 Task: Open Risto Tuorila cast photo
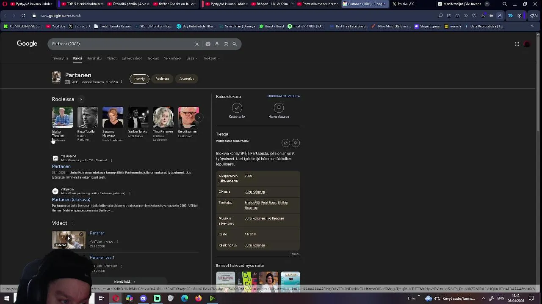[x=88, y=117]
